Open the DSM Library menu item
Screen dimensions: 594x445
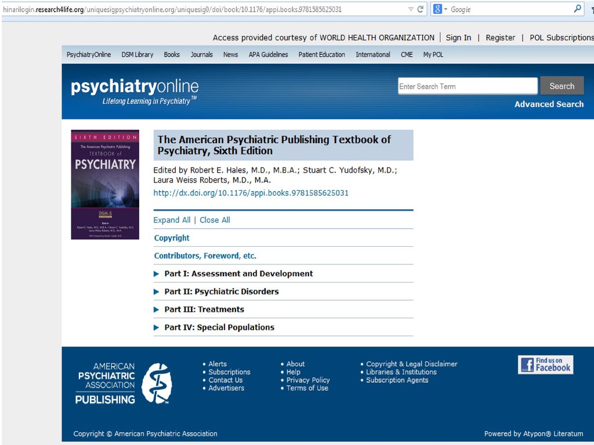(137, 54)
